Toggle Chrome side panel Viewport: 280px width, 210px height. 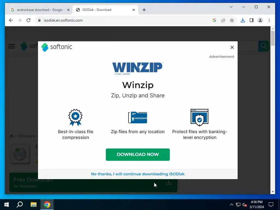[252, 20]
